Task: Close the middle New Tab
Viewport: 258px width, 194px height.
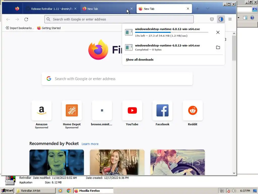Action: (132, 9)
